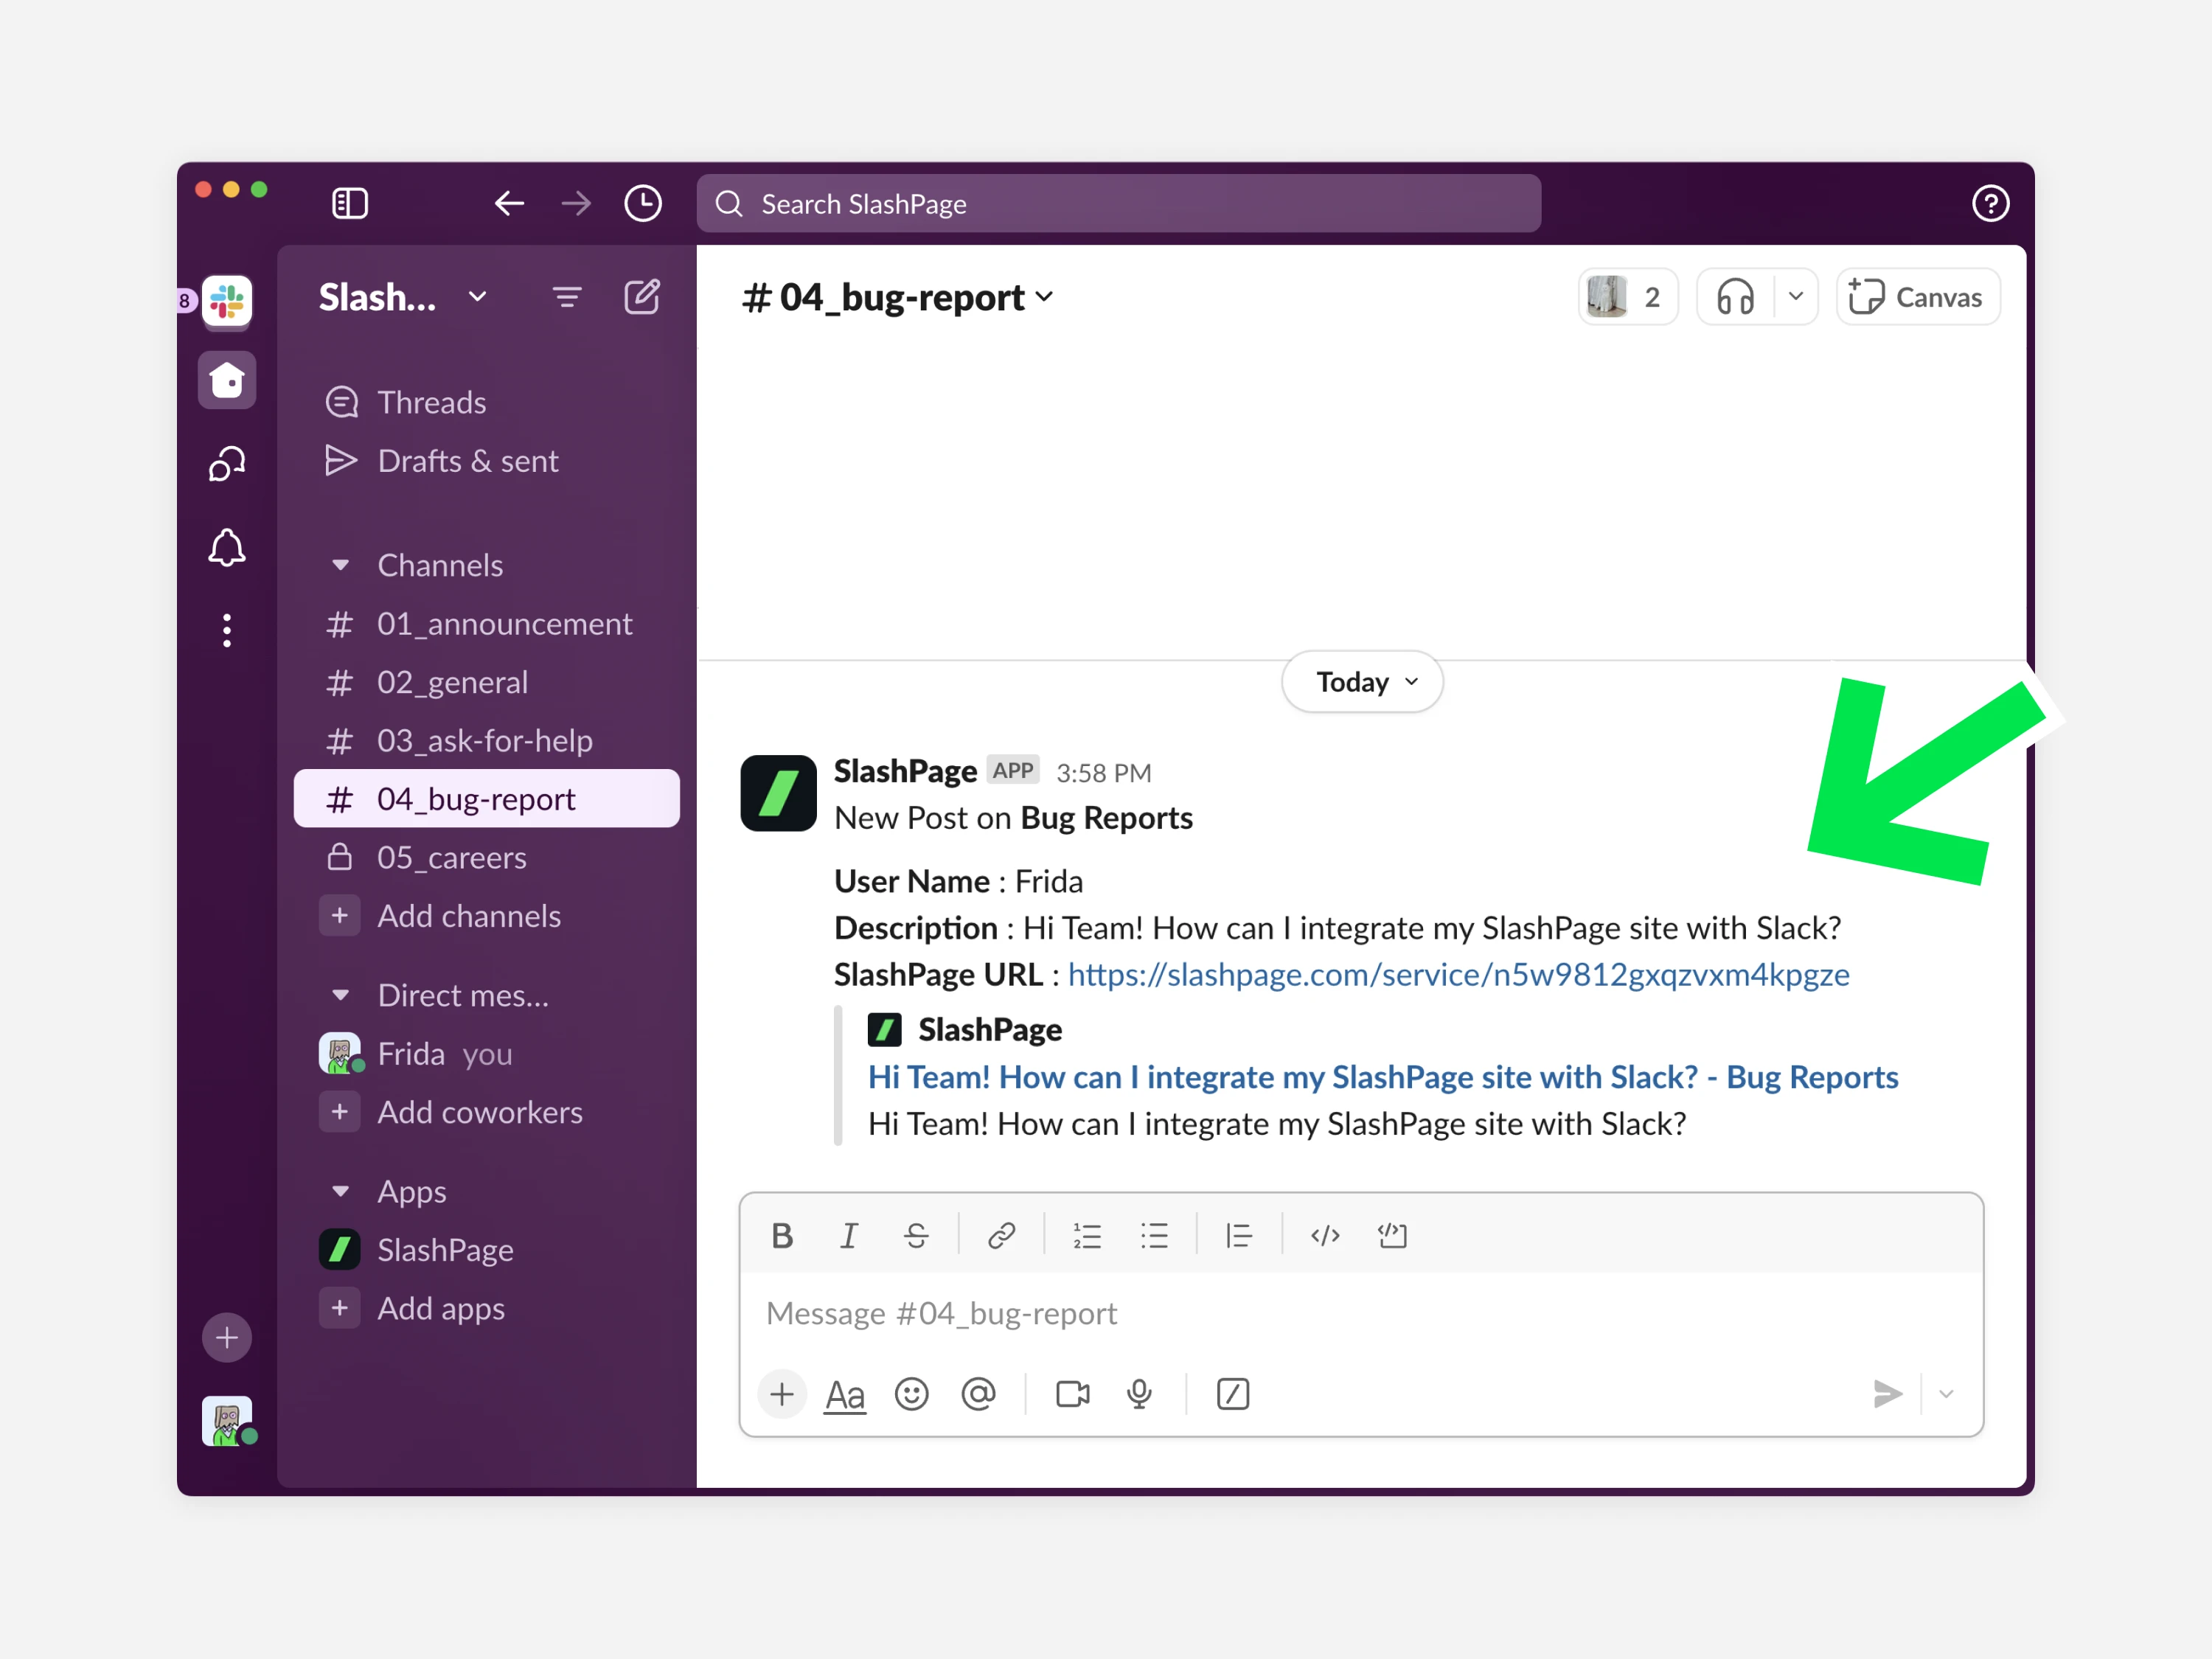Open the More vertical dots menu
Screen dimensions: 2212x1659
point(227,630)
